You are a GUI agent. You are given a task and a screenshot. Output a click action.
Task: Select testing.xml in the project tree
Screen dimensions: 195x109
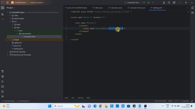(x=18, y=49)
